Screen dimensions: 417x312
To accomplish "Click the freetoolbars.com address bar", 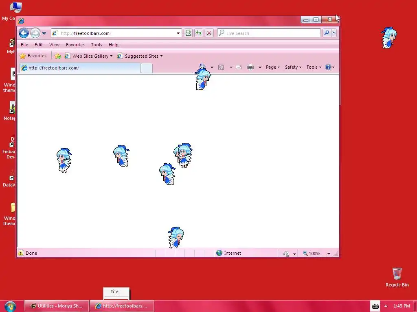I will click(114, 33).
